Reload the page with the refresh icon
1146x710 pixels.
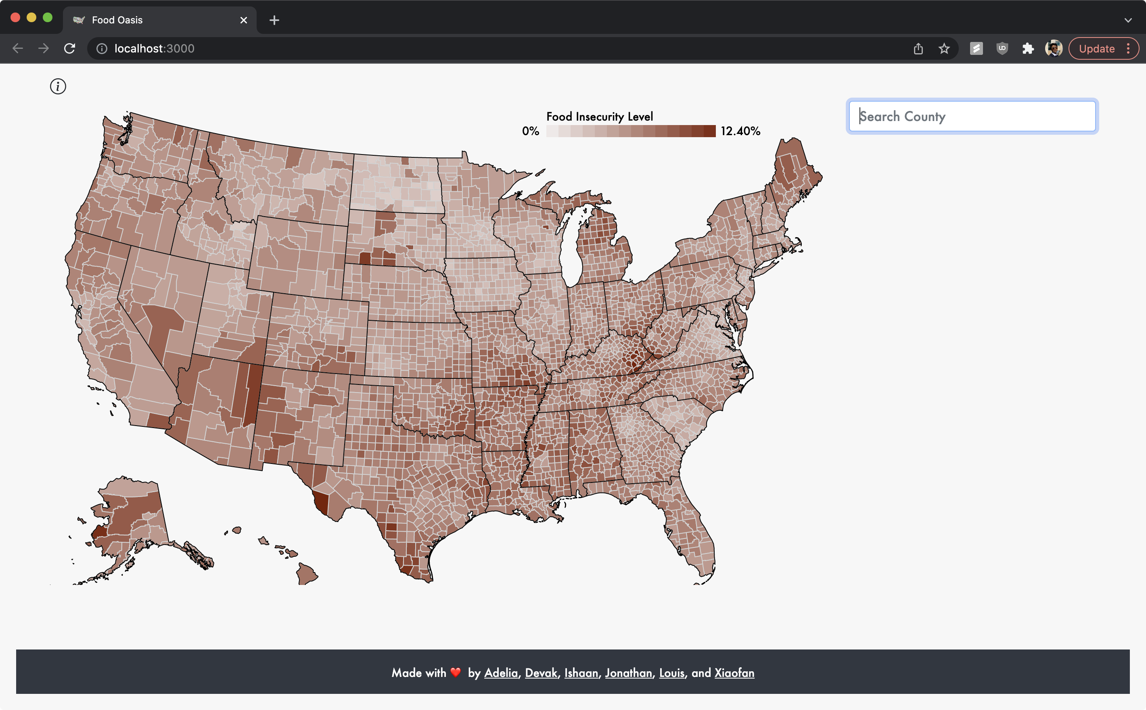[69, 48]
